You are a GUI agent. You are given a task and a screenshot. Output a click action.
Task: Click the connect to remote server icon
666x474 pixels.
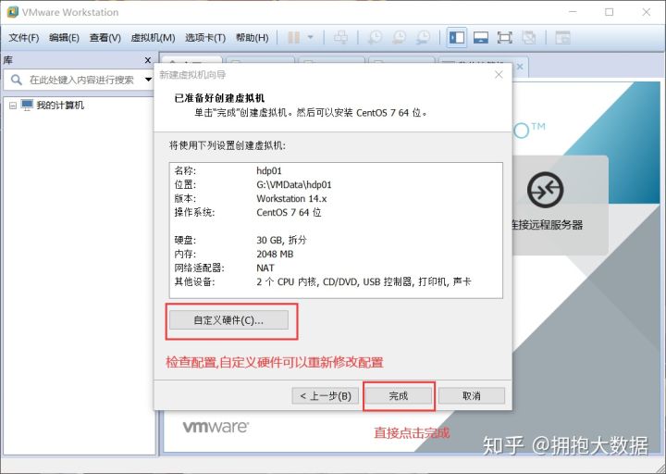(x=546, y=190)
